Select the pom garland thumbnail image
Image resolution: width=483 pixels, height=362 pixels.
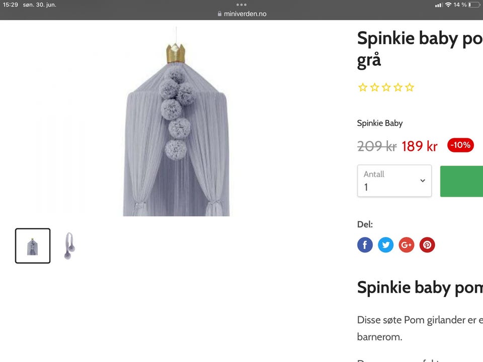(x=69, y=246)
